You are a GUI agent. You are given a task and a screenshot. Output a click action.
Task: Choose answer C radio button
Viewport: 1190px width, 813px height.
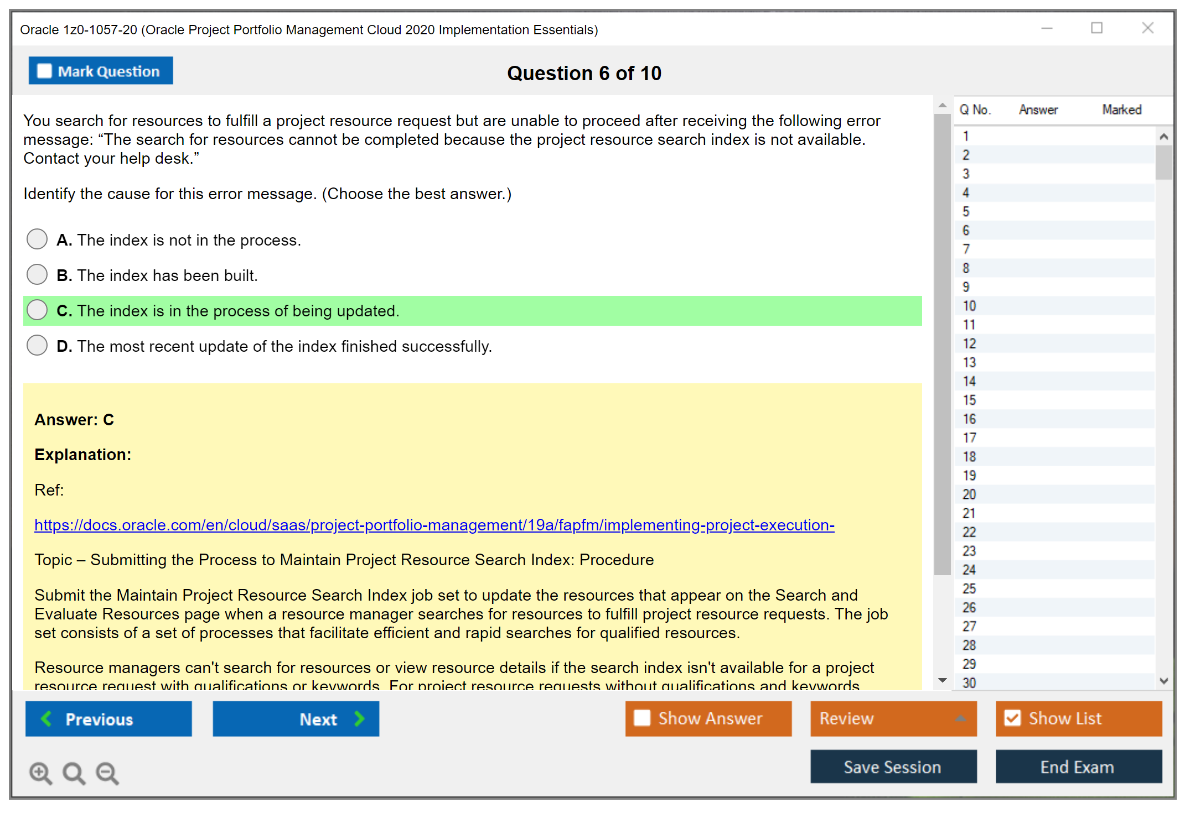pos(37,310)
